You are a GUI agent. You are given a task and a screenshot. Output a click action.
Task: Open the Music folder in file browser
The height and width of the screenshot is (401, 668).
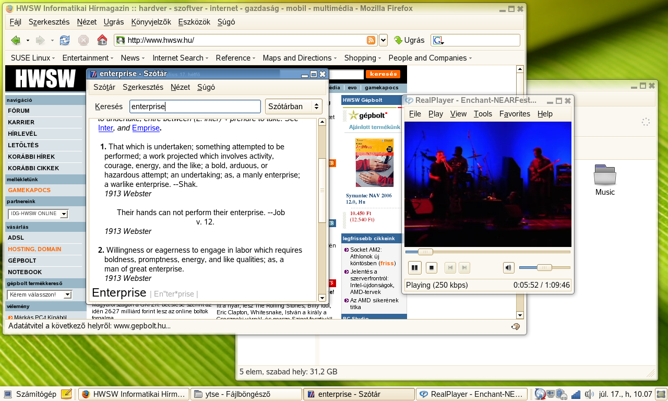605,181
